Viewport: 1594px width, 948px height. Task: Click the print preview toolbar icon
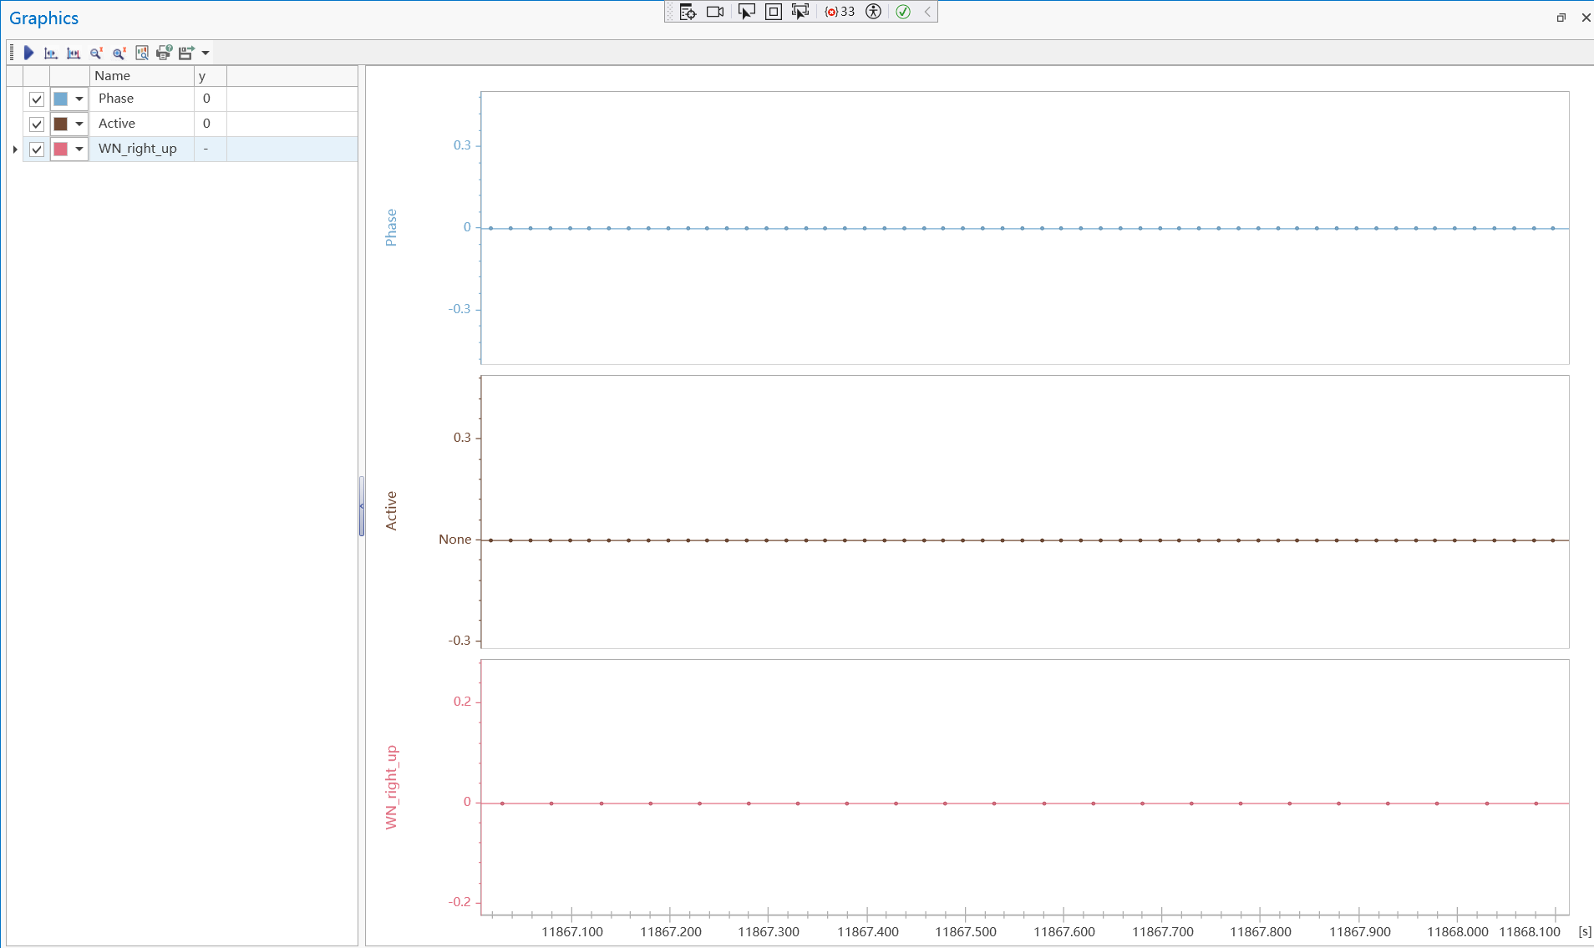pyautogui.click(x=164, y=53)
